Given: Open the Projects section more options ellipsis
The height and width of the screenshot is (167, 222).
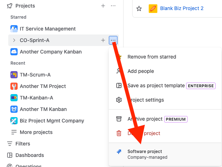Looking at the screenshot, I should (x=113, y=6).
